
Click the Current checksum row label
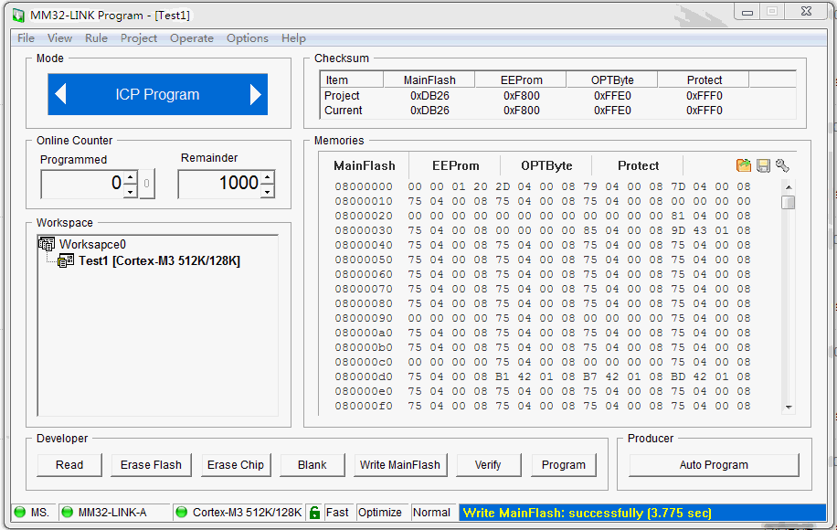[x=343, y=110]
